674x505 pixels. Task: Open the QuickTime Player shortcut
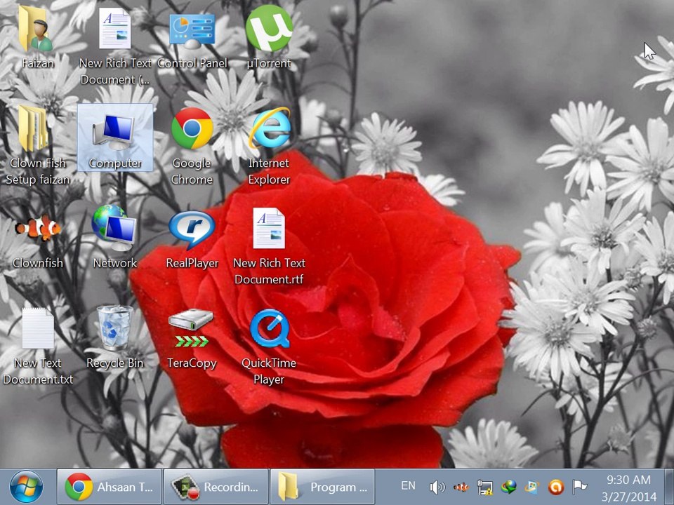tap(269, 346)
